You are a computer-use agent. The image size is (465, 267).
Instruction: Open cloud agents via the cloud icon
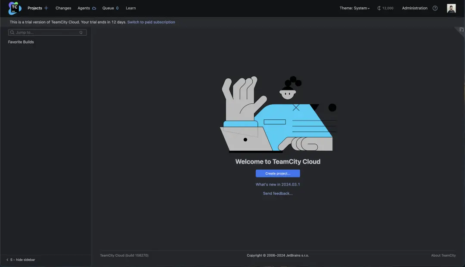(x=94, y=8)
